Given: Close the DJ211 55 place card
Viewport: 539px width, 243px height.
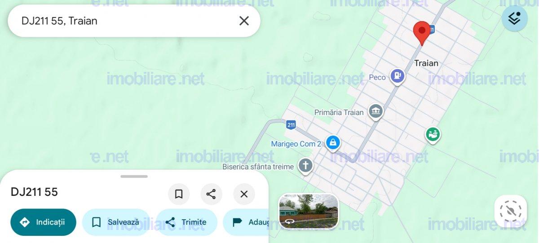Looking at the screenshot, I should [x=244, y=194].
